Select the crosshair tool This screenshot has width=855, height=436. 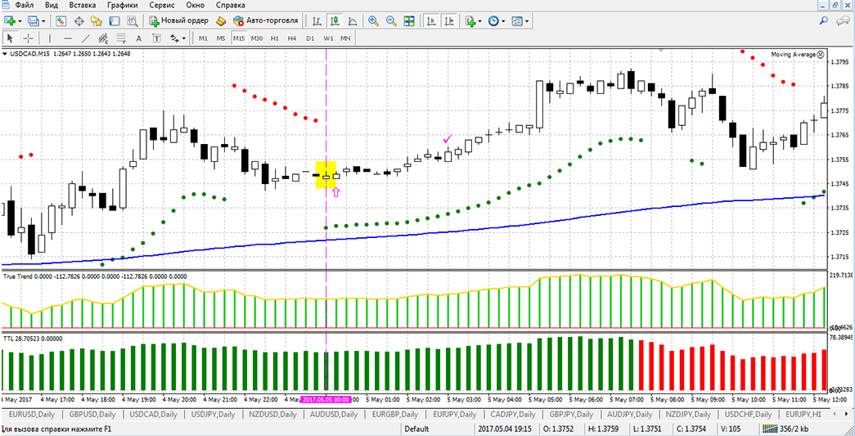28,38
